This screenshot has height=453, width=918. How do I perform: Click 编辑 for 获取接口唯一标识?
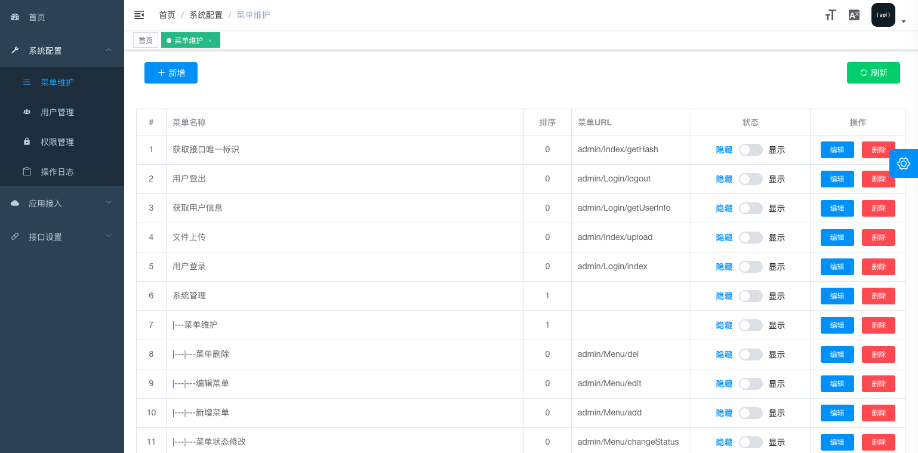click(x=837, y=150)
